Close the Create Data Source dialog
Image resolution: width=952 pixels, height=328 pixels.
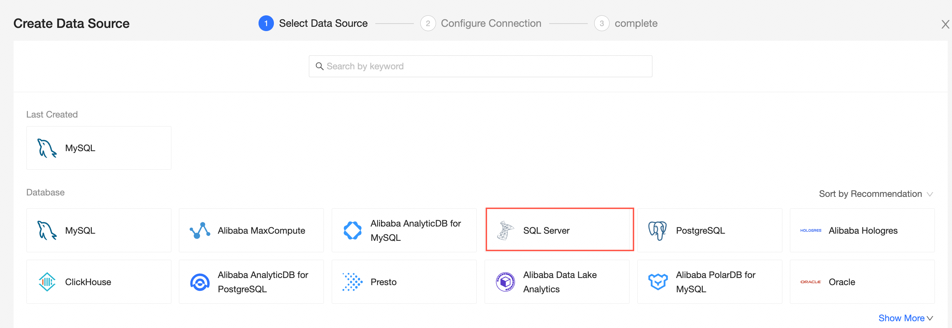pos(945,24)
